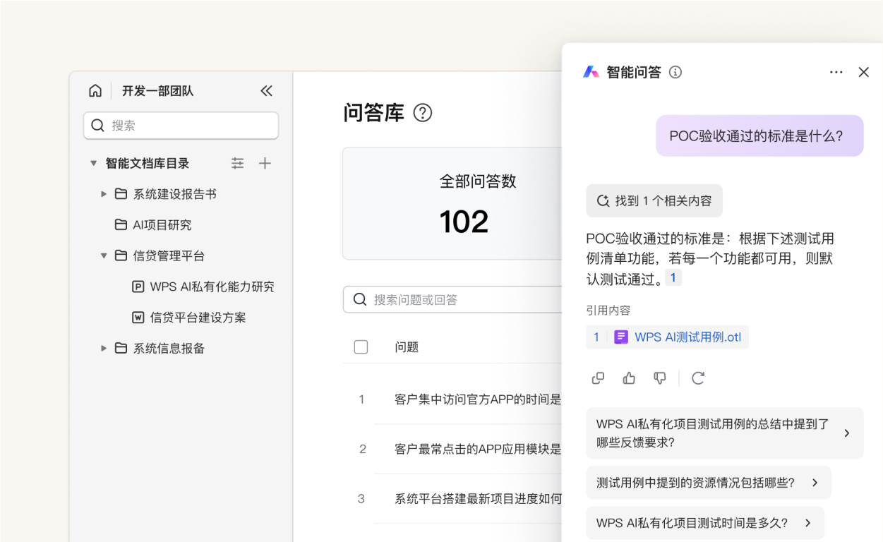Open suggestion 测试用例中提到的资源情况包括哪些
Screen dimensions: 883x542
[709, 483]
